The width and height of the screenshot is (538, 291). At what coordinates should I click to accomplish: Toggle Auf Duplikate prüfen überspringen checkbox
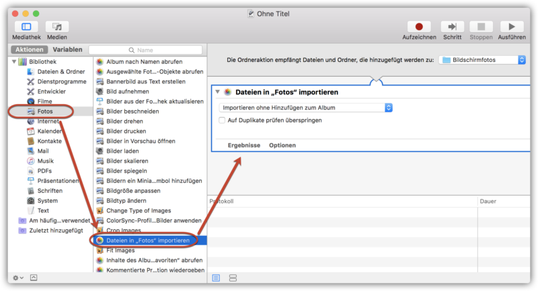click(x=222, y=120)
